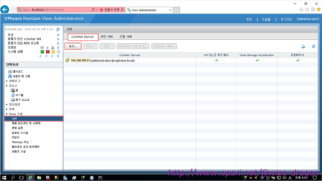The height and width of the screenshot is (181, 322).
Task: Sort by vCenter Server column header
Action: 130,55
